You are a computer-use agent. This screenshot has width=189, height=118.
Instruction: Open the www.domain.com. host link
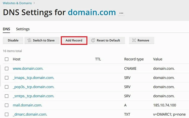[28, 69]
